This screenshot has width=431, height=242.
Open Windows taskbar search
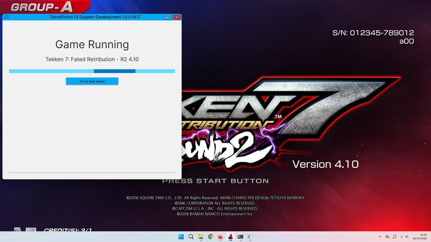pyautogui.click(x=191, y=237)
